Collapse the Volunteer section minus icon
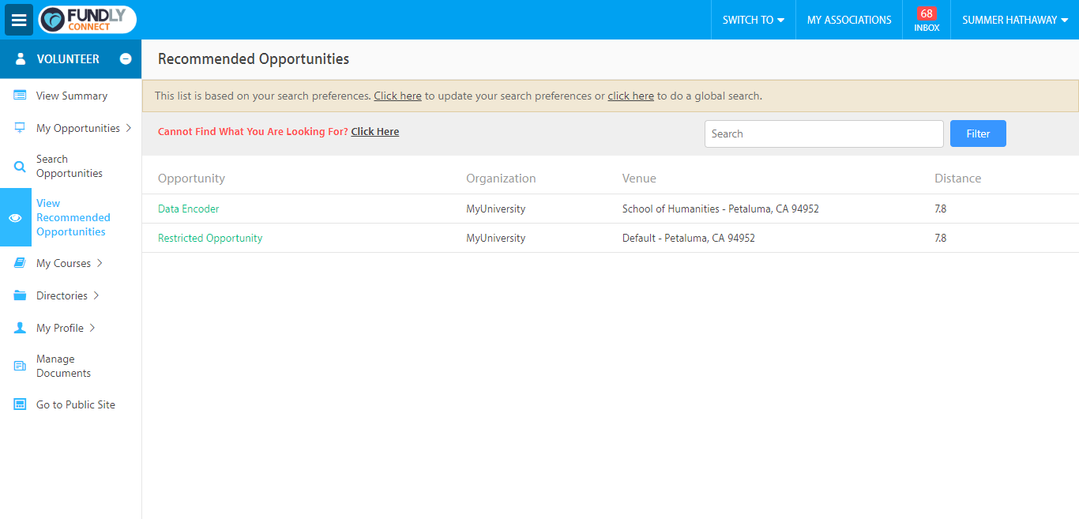This screenshot has height=519, width=1079. (x=126, y=59)
